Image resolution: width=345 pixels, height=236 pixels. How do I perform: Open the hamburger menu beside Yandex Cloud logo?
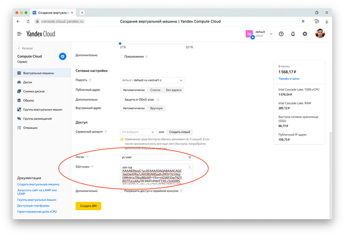point(19,34)
